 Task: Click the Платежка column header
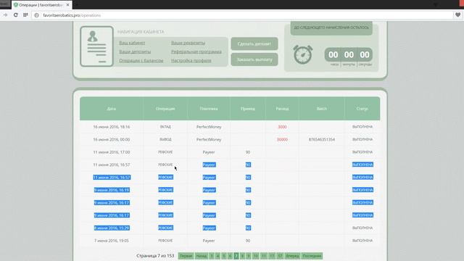[209, 109]
